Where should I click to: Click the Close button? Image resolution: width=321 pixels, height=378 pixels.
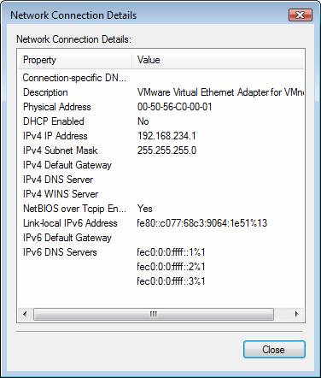coord(274,349)
